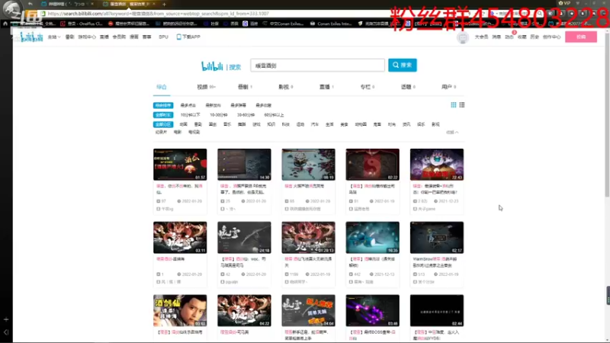Open 游戏中心 in top navigation
The height and width of the screenshot is (343, 610).
(x=87, y=37)
